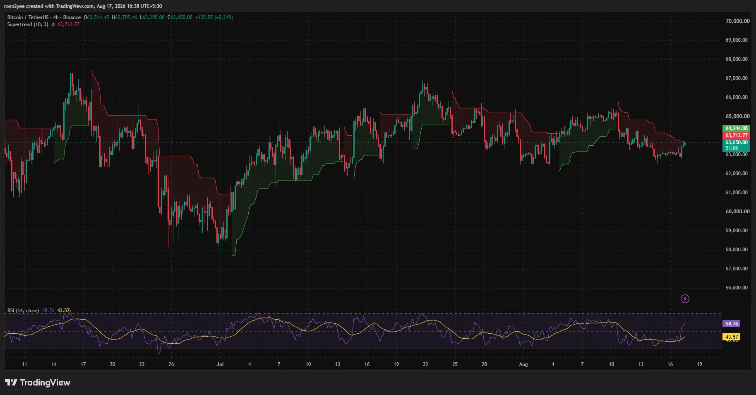
Task: Click the high value H63,705.46
Action: 125,17
